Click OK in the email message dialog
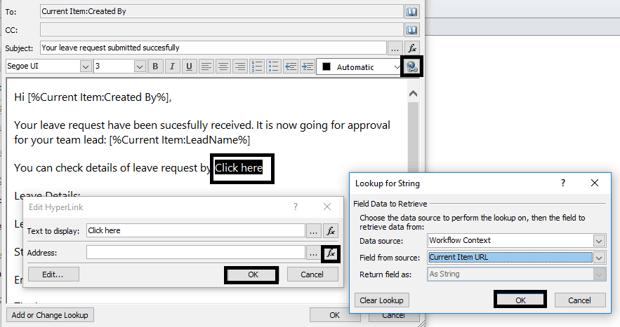Screen dimensions: 620x327 [334, 315]
